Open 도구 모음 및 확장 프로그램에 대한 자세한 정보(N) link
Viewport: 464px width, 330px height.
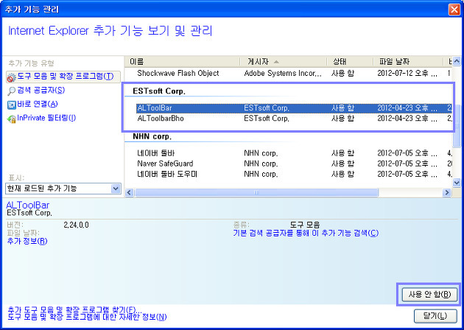87,317
